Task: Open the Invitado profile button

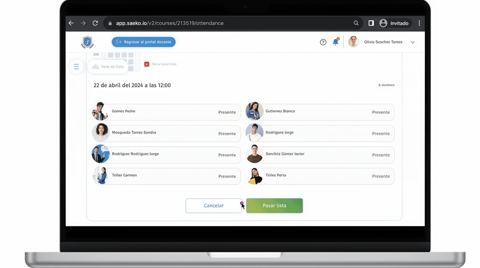Action: [x=394, y=23]
